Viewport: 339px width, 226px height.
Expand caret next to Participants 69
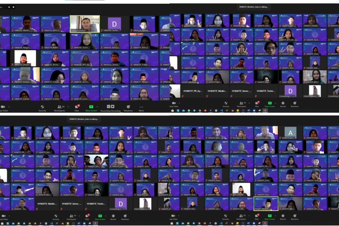pyautogui.click(x=68, y=107)
